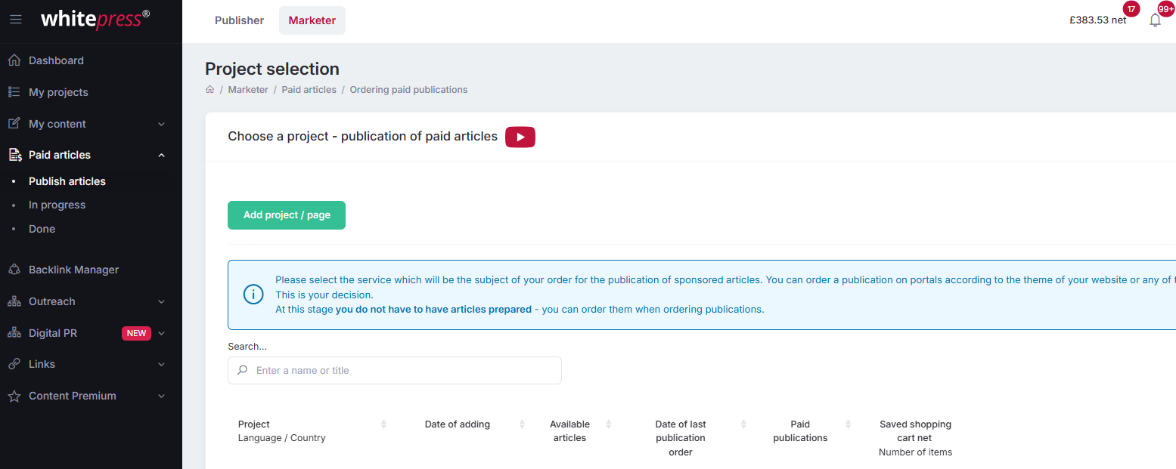Open the notifications bell icon
Viewport: 1176px width, 469px height.
1155,20
